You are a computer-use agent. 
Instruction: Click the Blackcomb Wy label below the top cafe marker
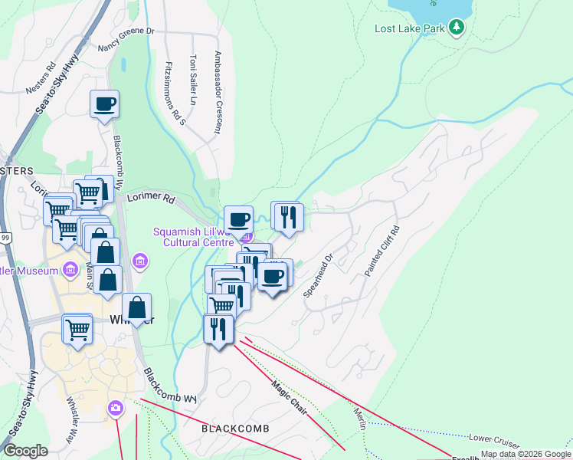[x=117, y=163]
